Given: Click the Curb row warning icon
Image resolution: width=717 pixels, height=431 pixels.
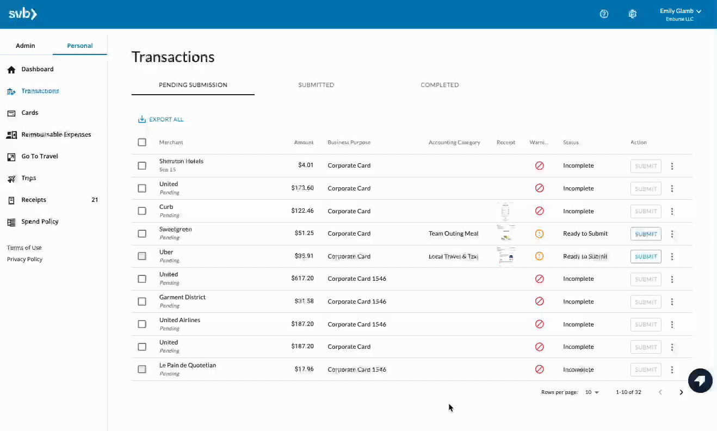Looking at the screenshot, I should (539, 211).
